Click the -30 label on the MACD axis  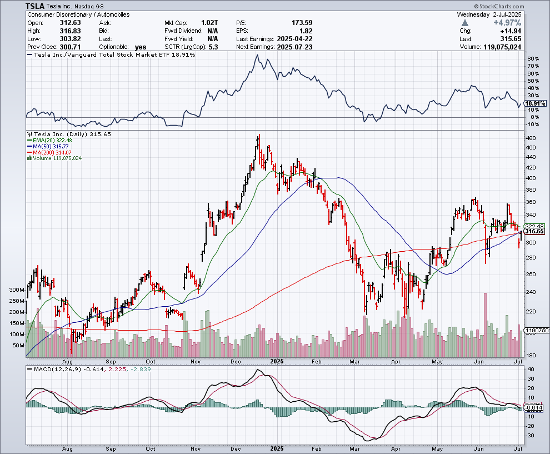coord(531,436)
